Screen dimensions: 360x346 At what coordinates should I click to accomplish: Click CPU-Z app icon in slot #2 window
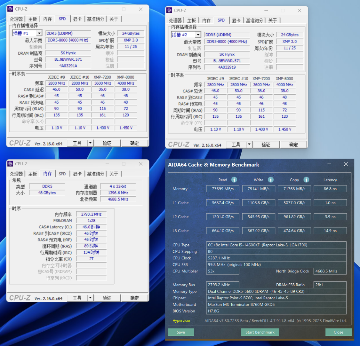tap(169, 10)
